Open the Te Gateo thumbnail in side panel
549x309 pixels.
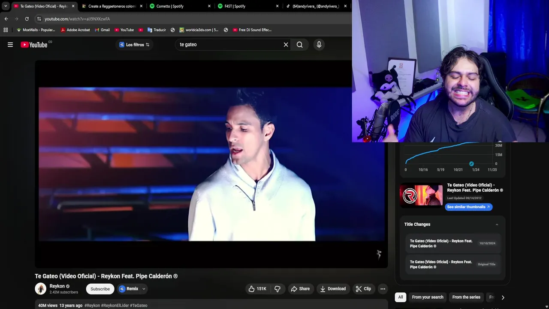(x=421, y=196)
